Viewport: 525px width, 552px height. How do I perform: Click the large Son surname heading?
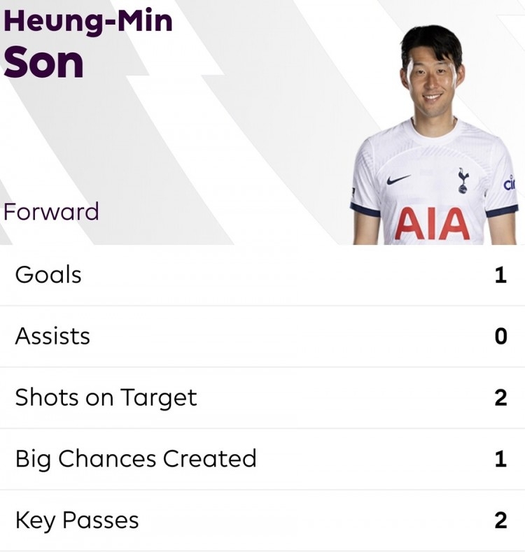pyautogui.click(x=43, y=63)
